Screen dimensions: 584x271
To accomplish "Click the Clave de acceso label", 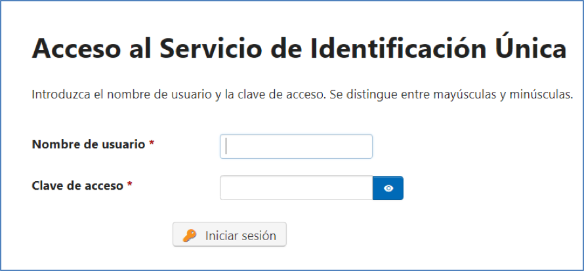I will coord(77,186).
